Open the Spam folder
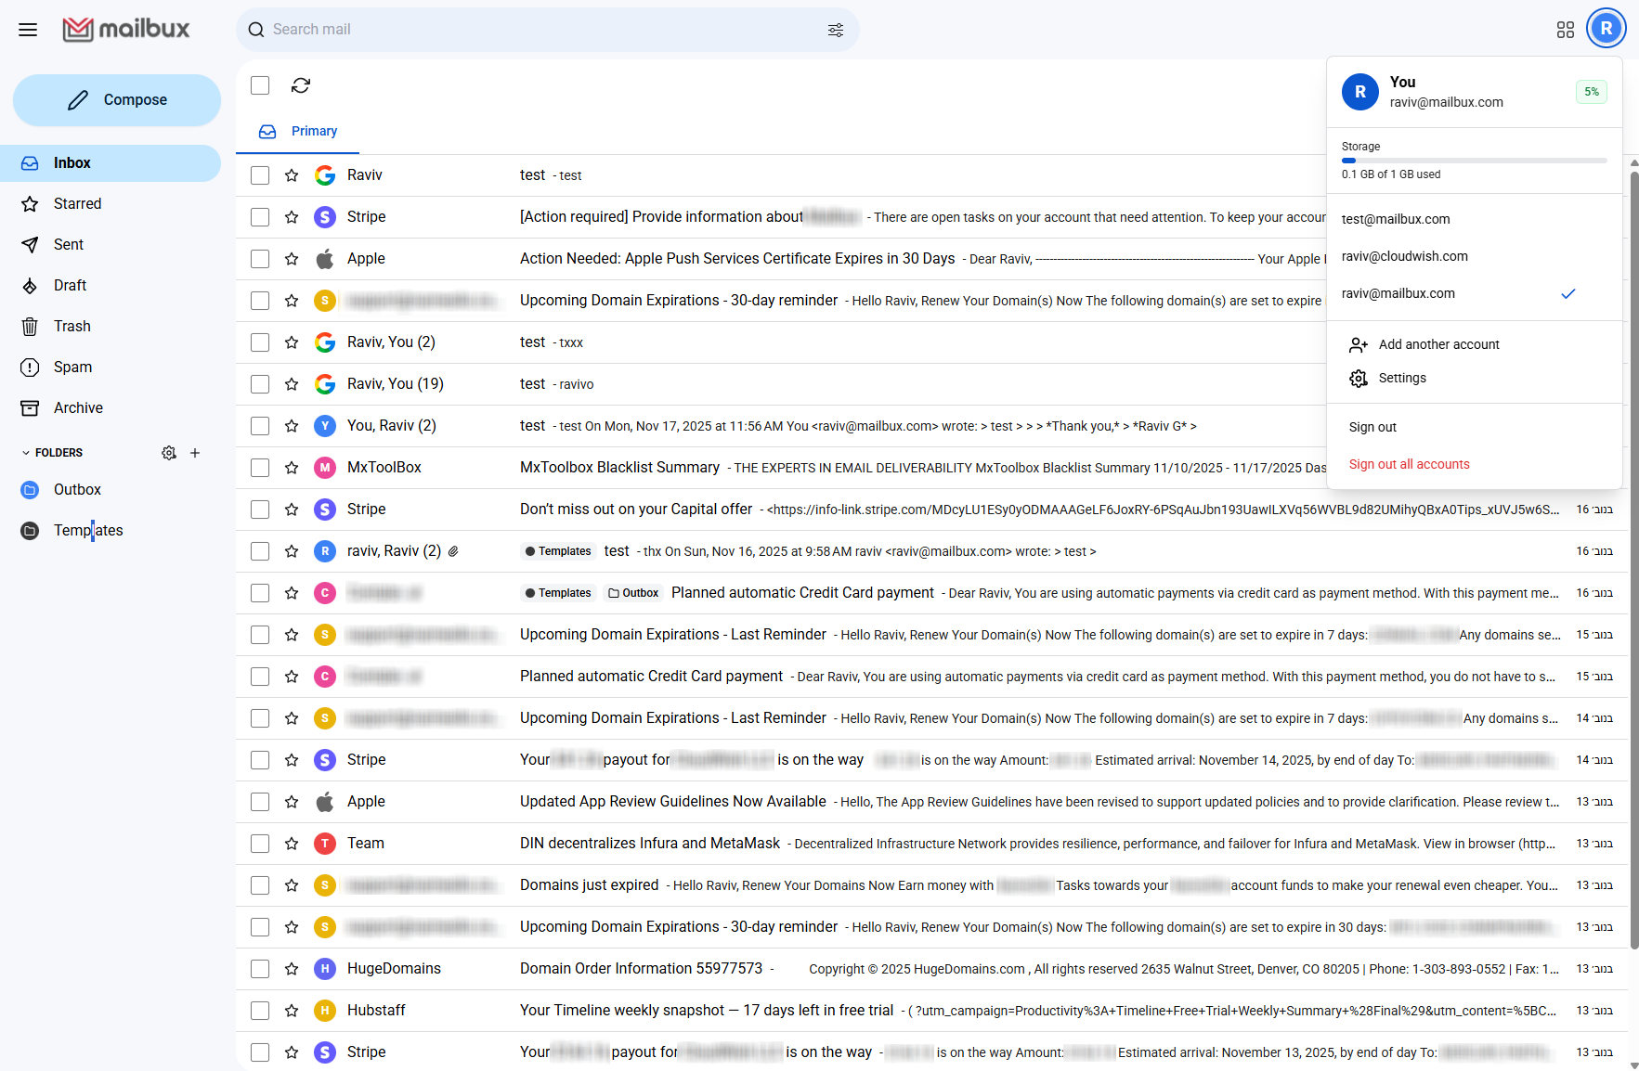The width and height of the screenshot is (1639, 1071). pyautogui.click(x=73, y=367)
